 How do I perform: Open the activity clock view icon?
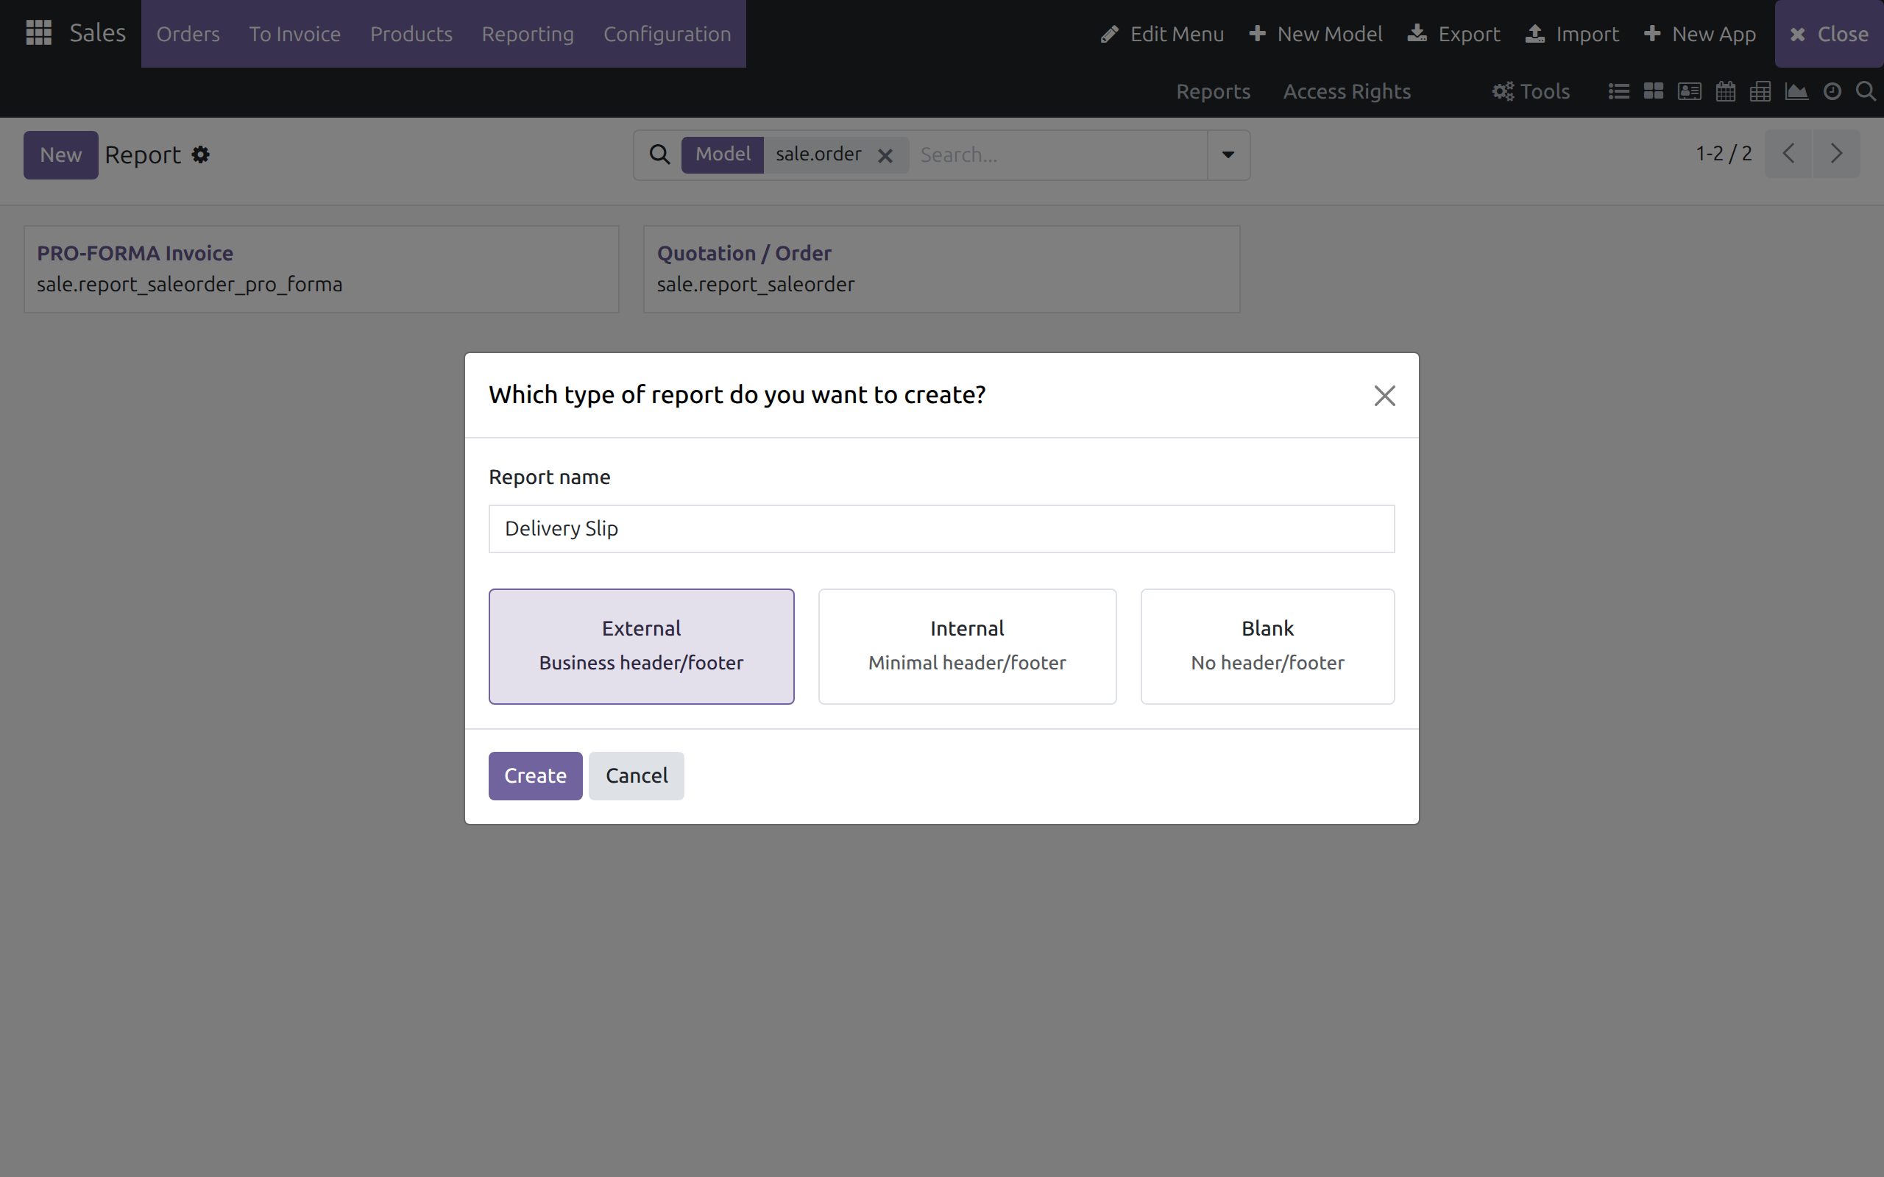point(1832,92)
